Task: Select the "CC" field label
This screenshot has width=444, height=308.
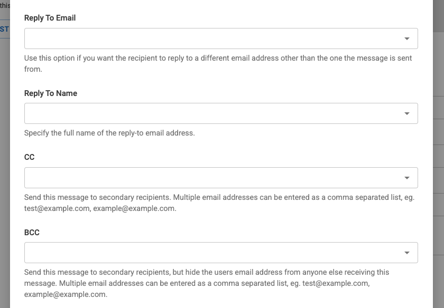Action: (x=30, y=157)
